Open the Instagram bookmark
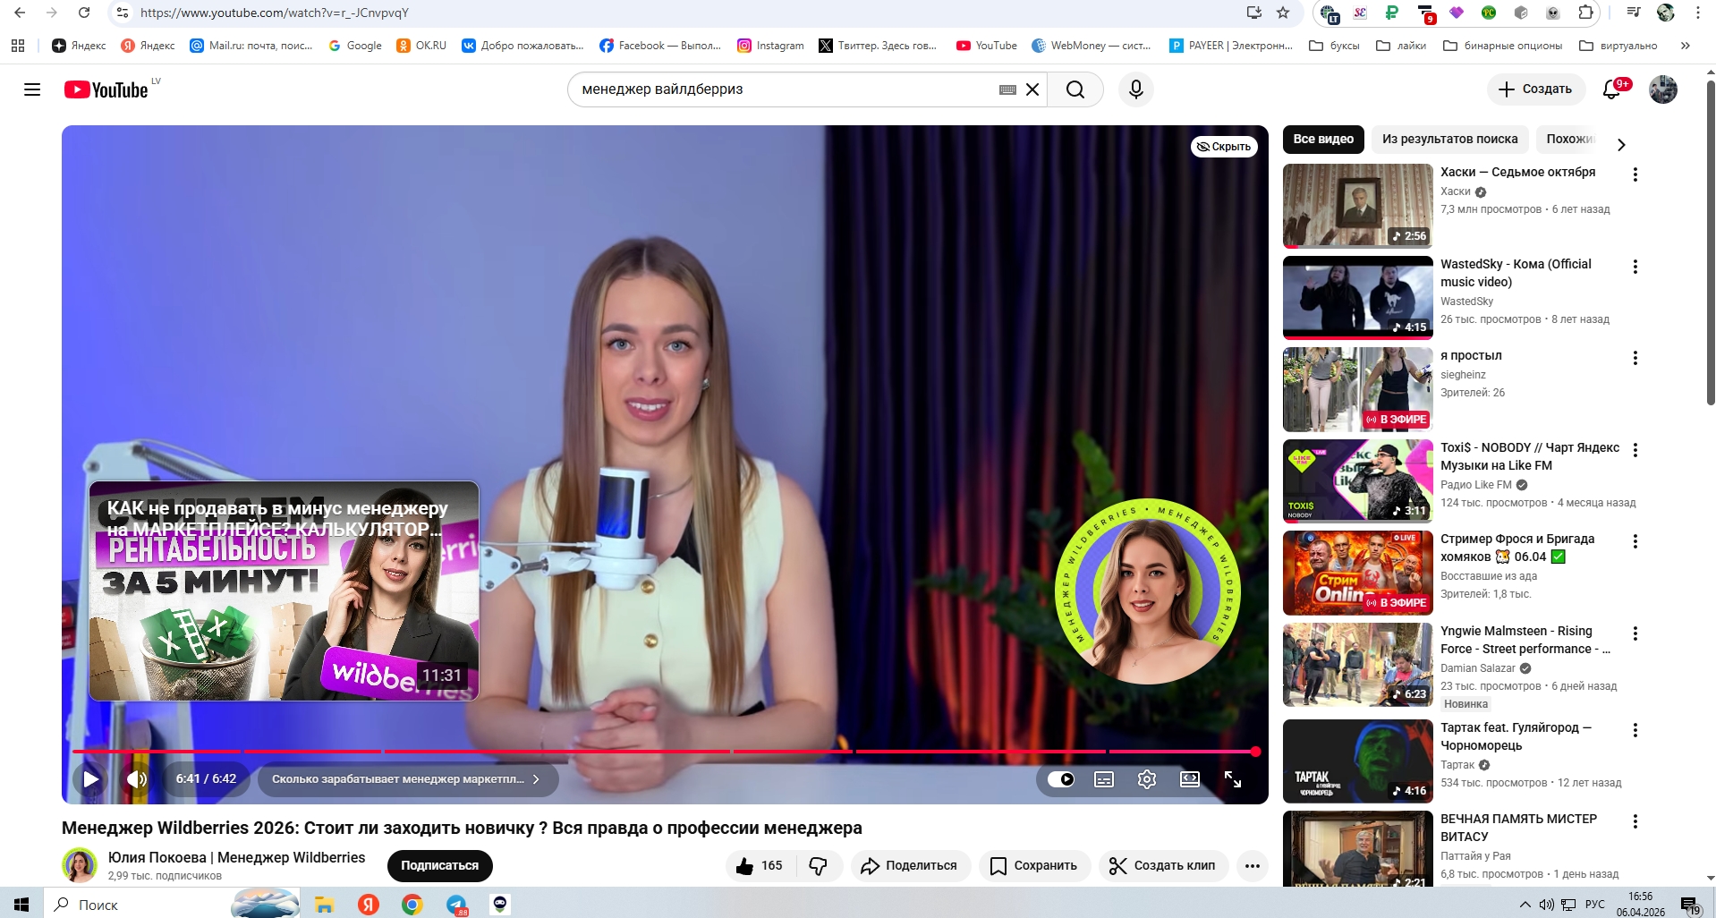Viewport: 1716px width, 918px height. pyautogui.click(x=770, y=46)
